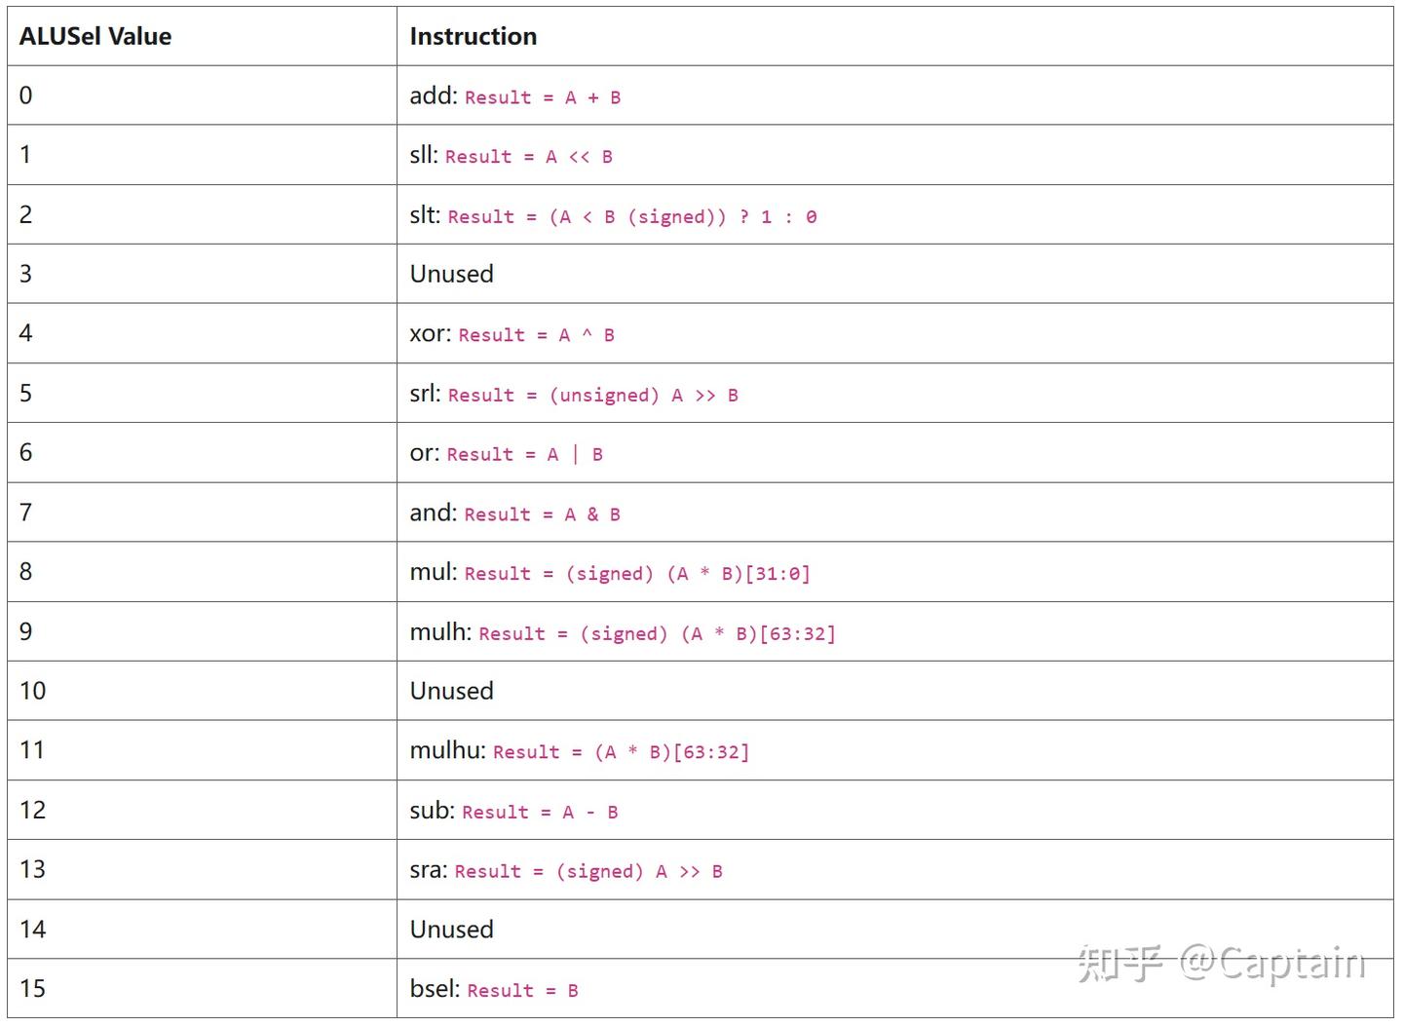Viewport: 1403px width, 1026px height.
Task: Click the Unused cell for value 14
Action: point(452,930)
